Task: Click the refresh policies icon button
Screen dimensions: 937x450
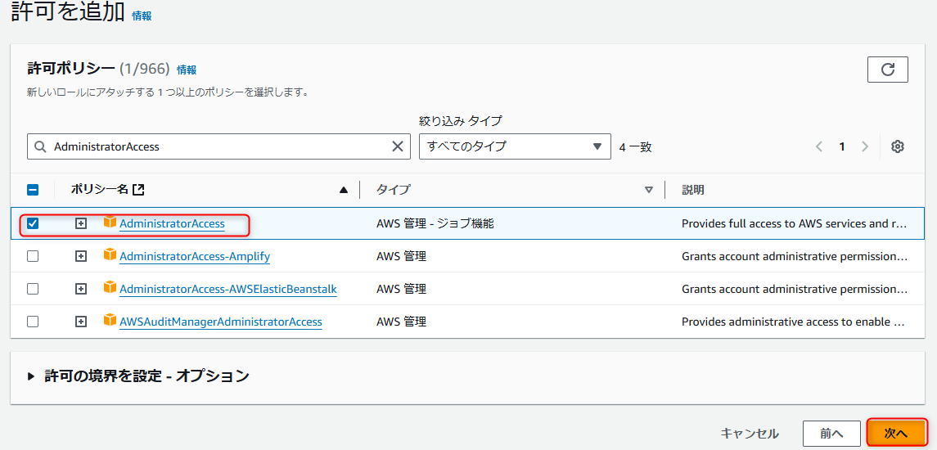Action: (x=887, y=70)
